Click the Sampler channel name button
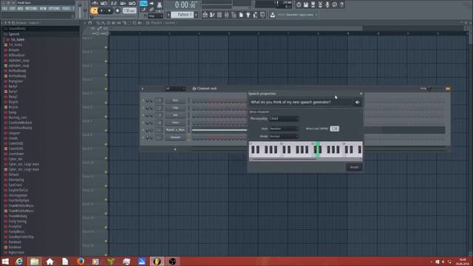 [x=175, y=137]
